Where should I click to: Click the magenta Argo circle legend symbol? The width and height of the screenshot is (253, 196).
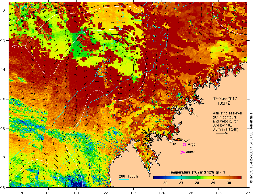[x=184, y=145]
